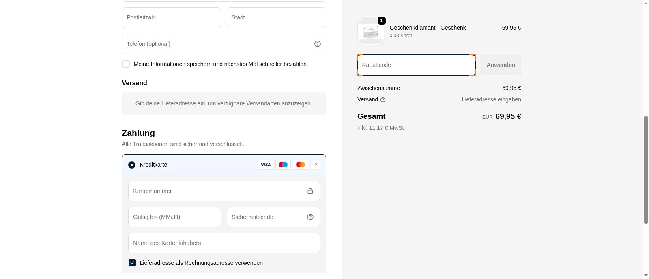Apply the discount code with Anwenden
Image resolution: width=649 pixels, height=279 pixels.
point(501,65)
